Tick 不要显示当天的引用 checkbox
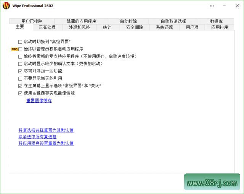The width and height of the screenshot is (244, 194). [20, 78]
